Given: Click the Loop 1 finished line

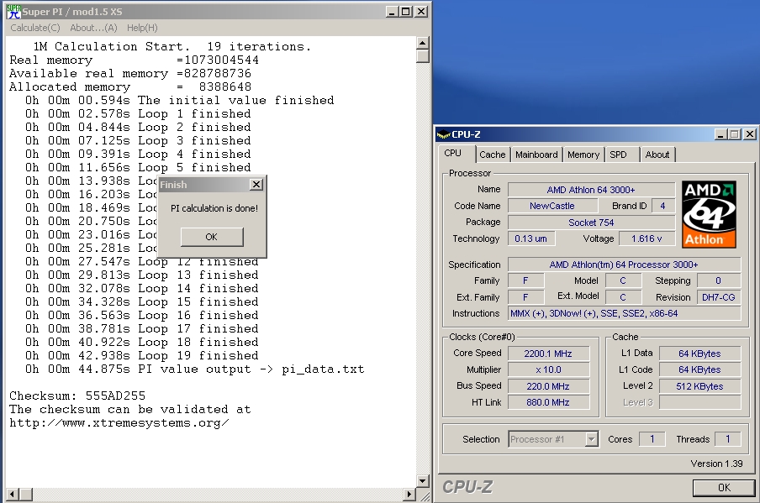Looking at the screenshot, I should (138, 113).
